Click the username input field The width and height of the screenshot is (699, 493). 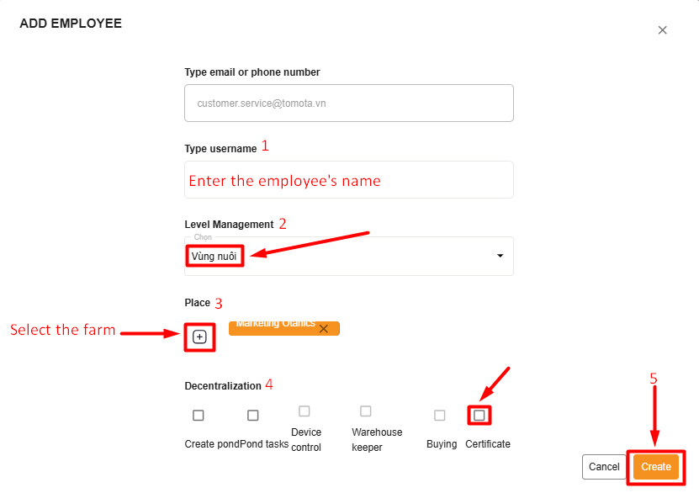click(x=348, y=180)
